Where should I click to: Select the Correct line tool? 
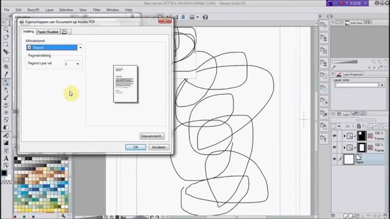point(6,165)
